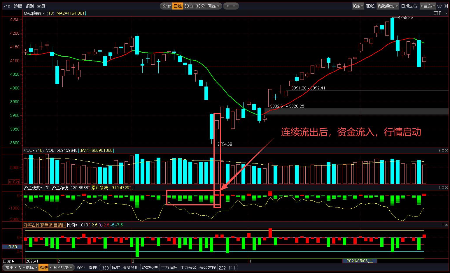This screenshot has height=273, width=450.
Task: Open the MA2[自编] indicator dropdown
Action: (x=34, y=13)
